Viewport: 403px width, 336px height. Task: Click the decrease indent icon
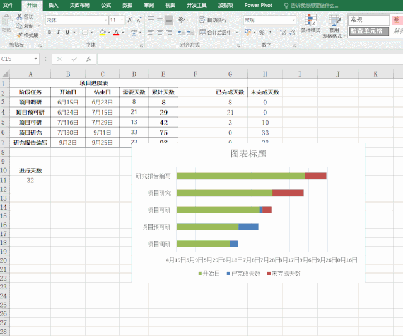(182, 32)
